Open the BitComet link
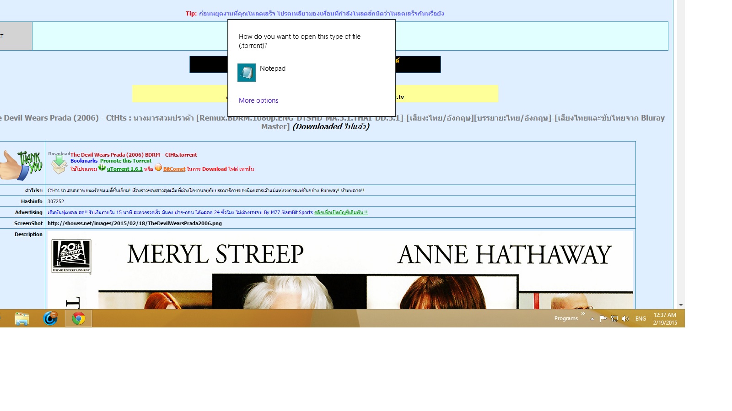 click(x=174, y=169)
